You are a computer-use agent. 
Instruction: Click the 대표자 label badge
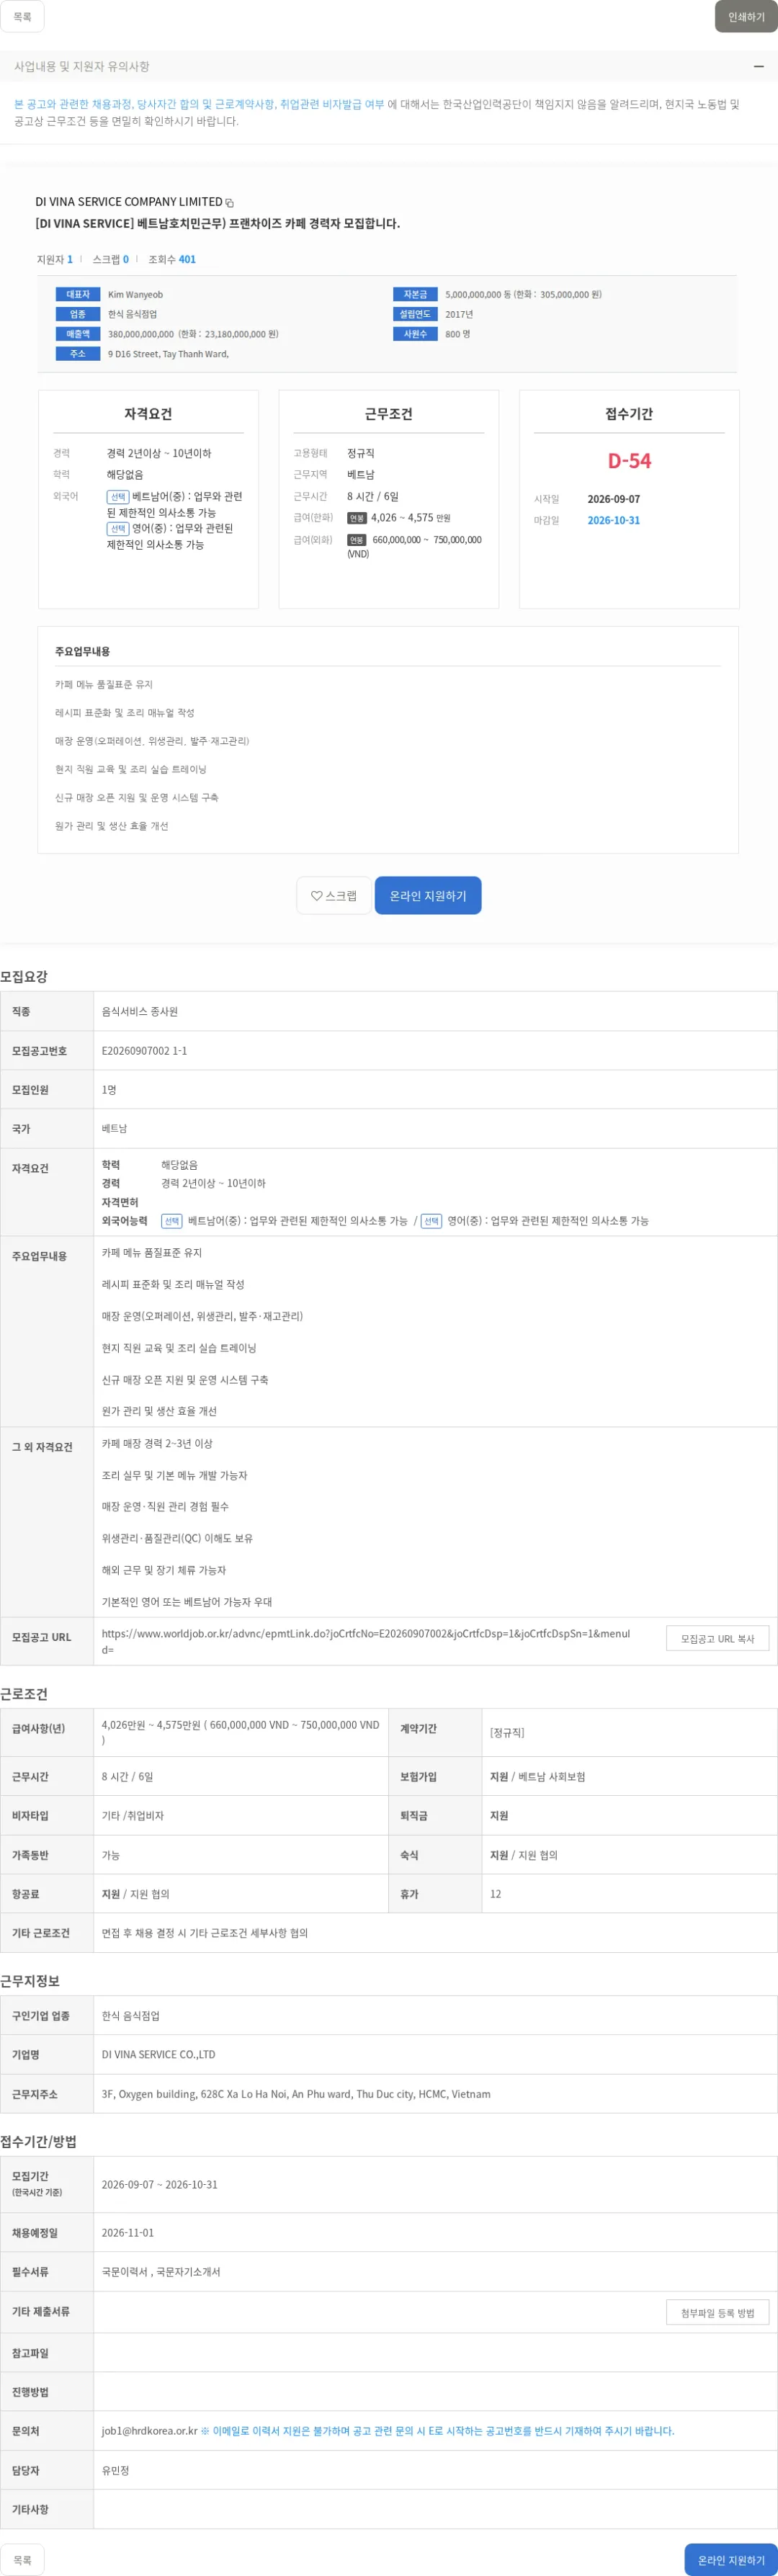(78, 294)
